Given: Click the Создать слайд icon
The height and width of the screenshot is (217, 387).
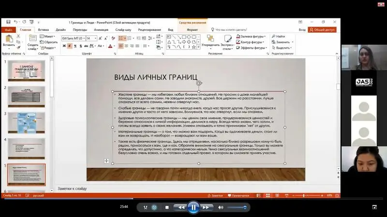Looking at the screenshot, I should coord(32,41).
